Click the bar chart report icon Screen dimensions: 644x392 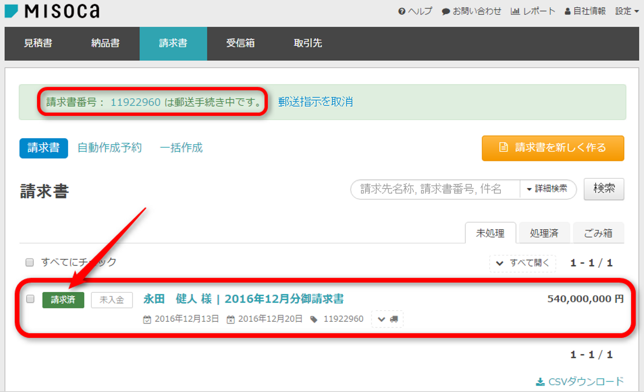[x=515, y=12]
